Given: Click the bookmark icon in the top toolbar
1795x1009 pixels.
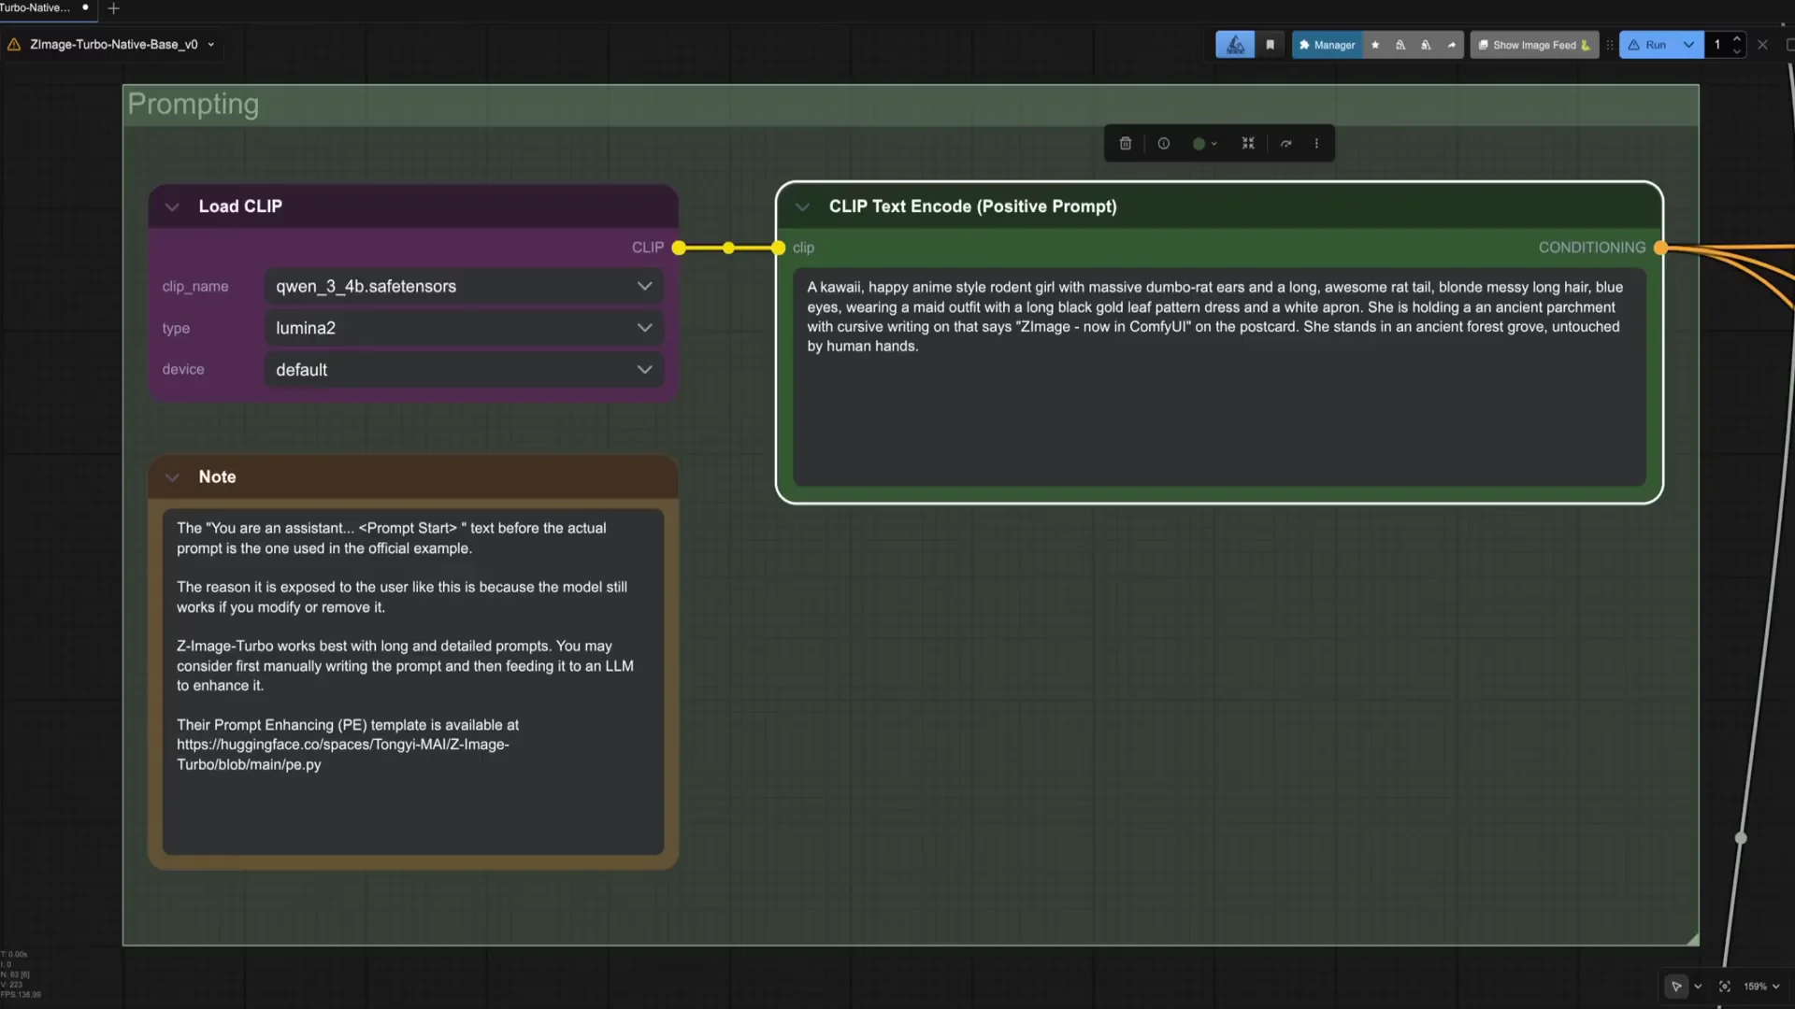Looking at the screenshot, I should point(1270,44).
